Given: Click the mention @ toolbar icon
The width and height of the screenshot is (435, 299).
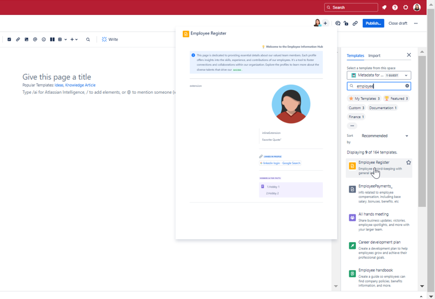Looking at the screenshot, I should [x=35, y=40].
